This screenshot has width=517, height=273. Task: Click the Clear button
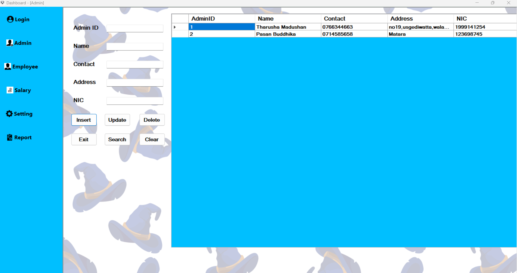point(152,139)
